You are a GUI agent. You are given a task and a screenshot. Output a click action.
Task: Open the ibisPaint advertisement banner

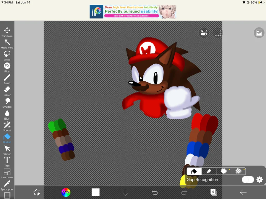[133, 11]
